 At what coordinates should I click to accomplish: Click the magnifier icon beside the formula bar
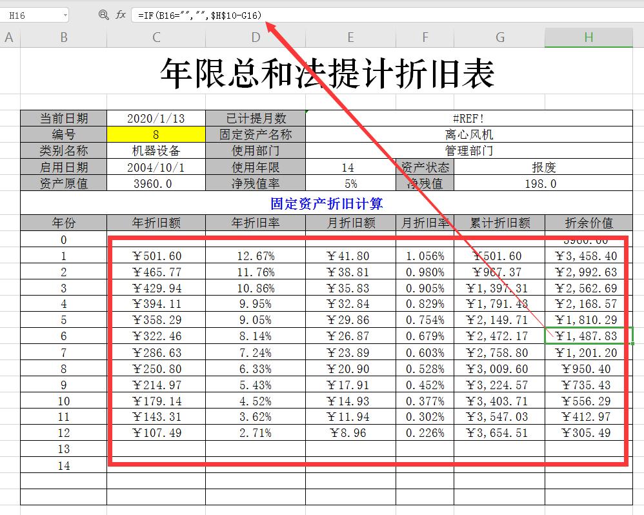[x=103, y=14]
